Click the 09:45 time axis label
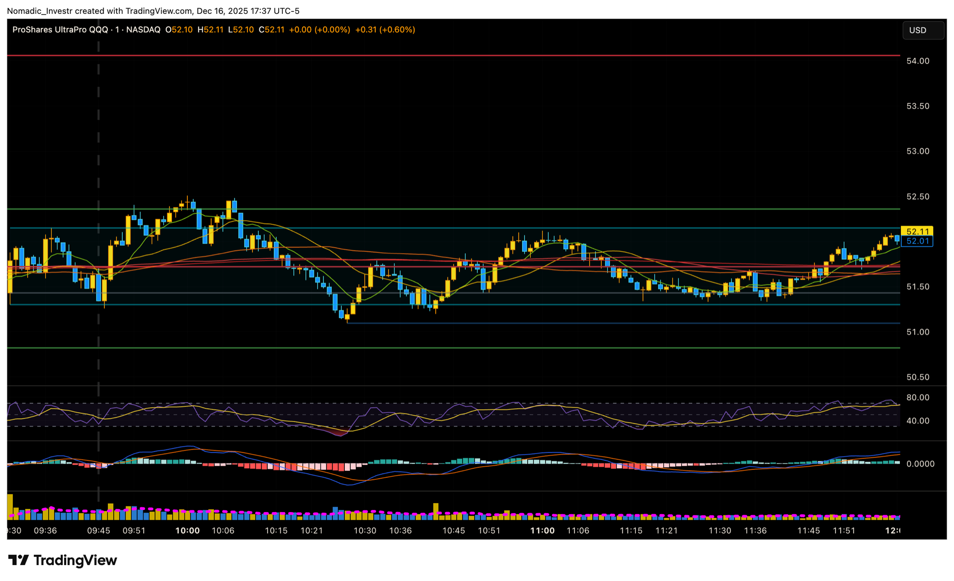The image size is (954, 581). pos(98,531)
